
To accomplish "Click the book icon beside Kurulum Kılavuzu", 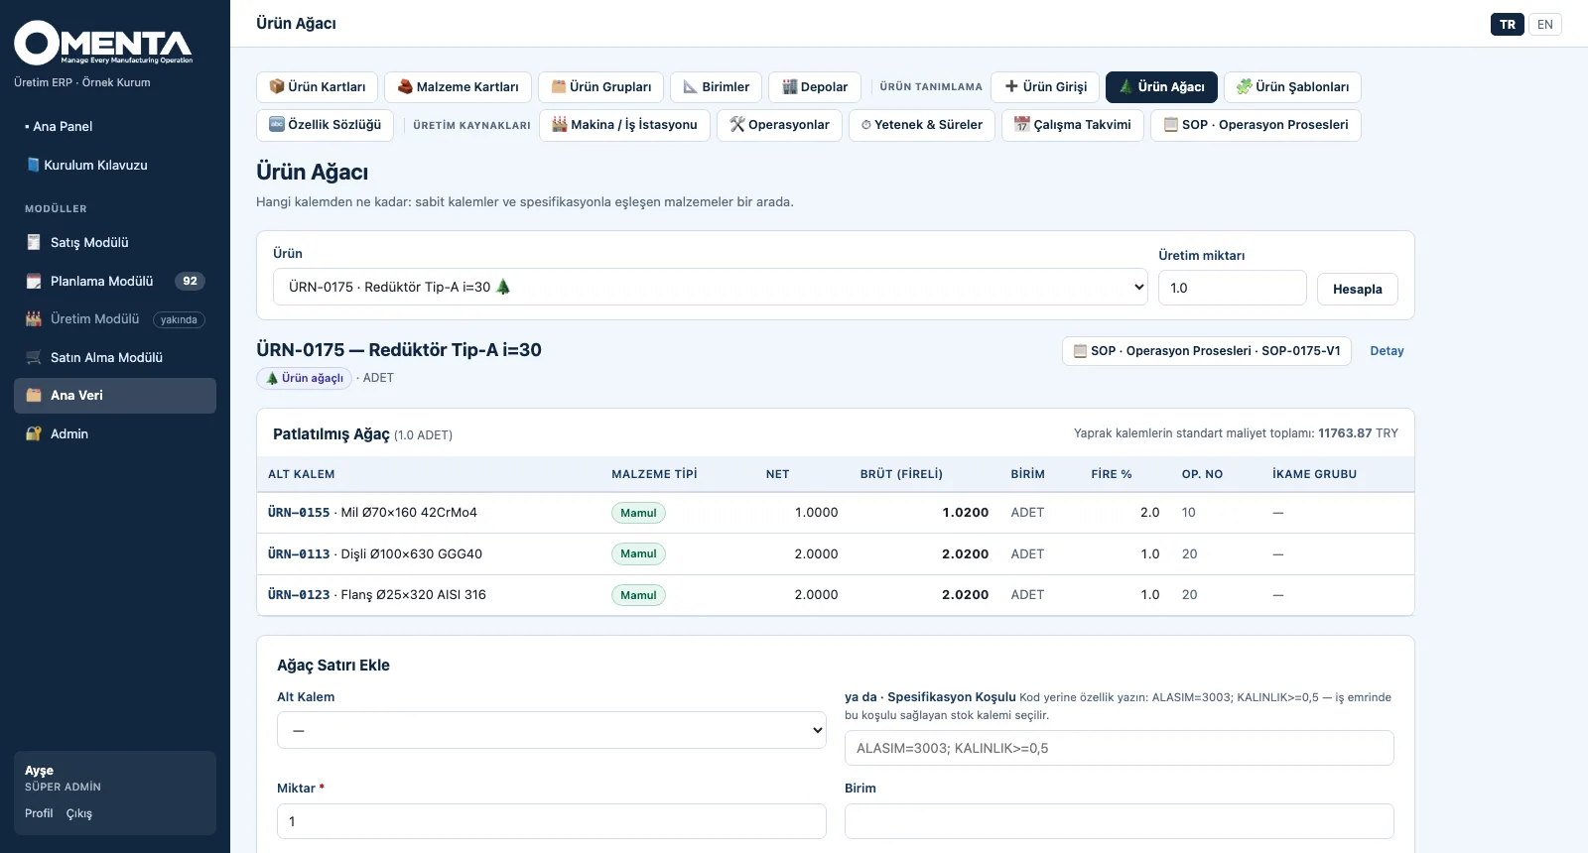I will (34, 165).
